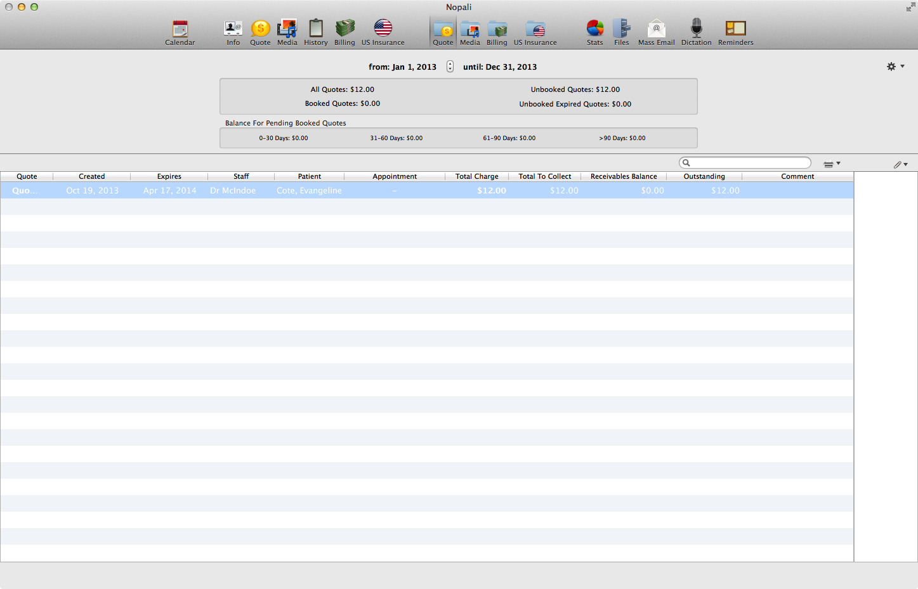
Task: Open Reminders board
Action: coord(736,32)
